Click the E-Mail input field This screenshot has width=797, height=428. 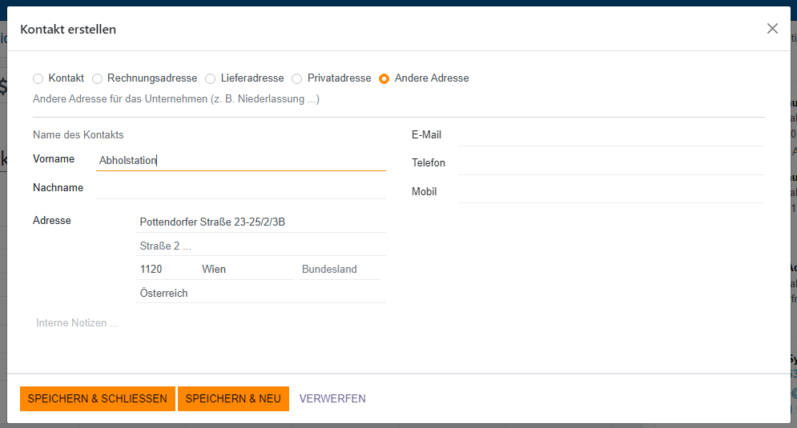click(x=610, y=135)
